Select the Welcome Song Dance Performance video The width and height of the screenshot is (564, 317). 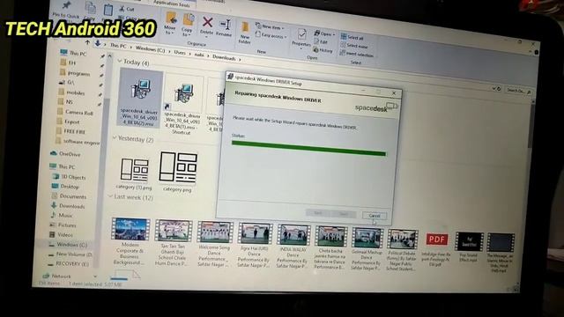(x=214, y=244)
